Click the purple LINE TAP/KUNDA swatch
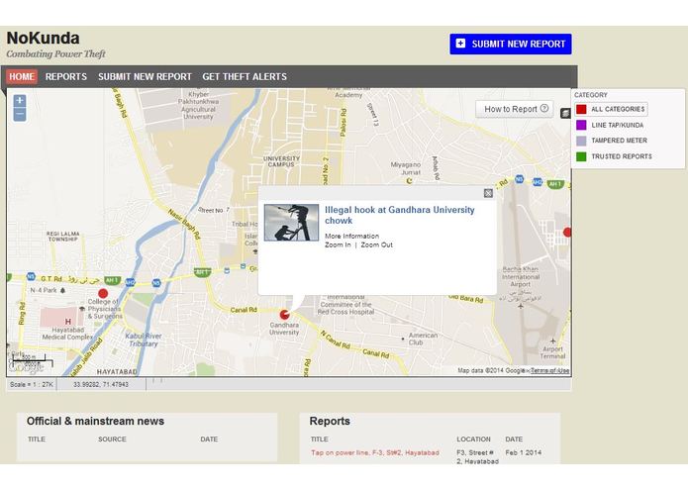The image size is (688, 489). pos(581,125)
